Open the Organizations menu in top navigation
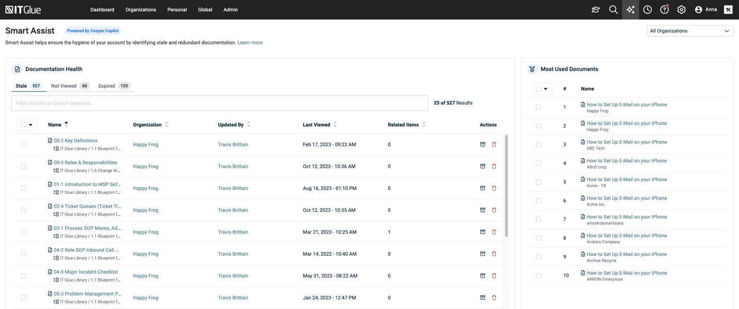The height and width of the screenshot is (309, 739). coord(140,10)
